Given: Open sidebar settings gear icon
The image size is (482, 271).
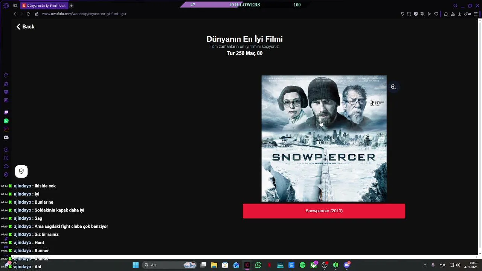Looking at the screenshot, I should pyautogui.click(x=6, y=175).
